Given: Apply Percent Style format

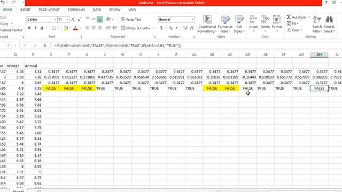Looking at the screenshot, I should click(171, 28).
